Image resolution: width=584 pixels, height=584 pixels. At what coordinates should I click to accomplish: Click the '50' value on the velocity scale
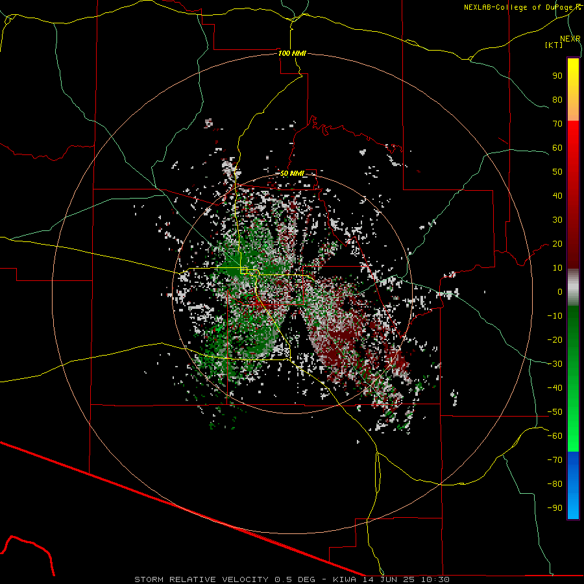(x=557, y=172)
